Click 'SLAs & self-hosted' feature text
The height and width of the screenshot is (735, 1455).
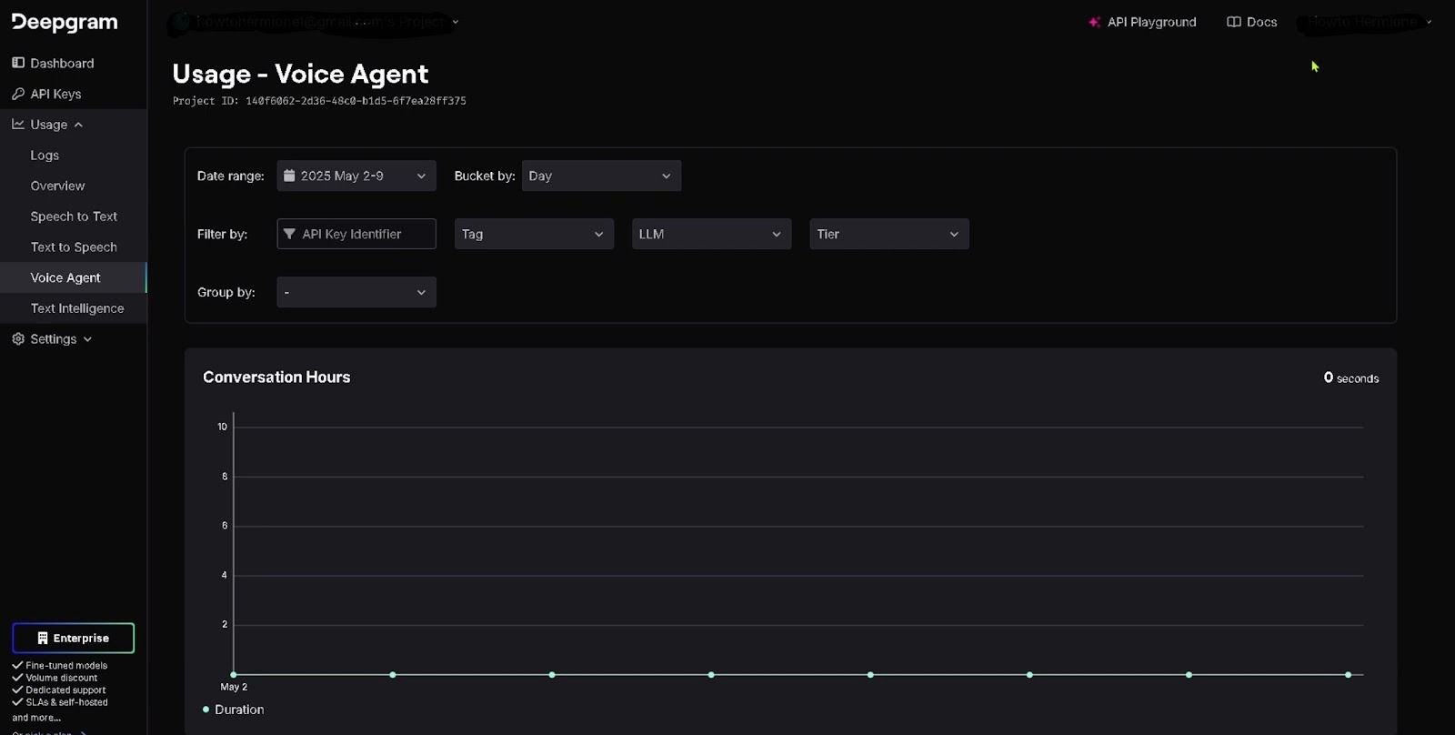pyautogui.click(x=66, y=702)
